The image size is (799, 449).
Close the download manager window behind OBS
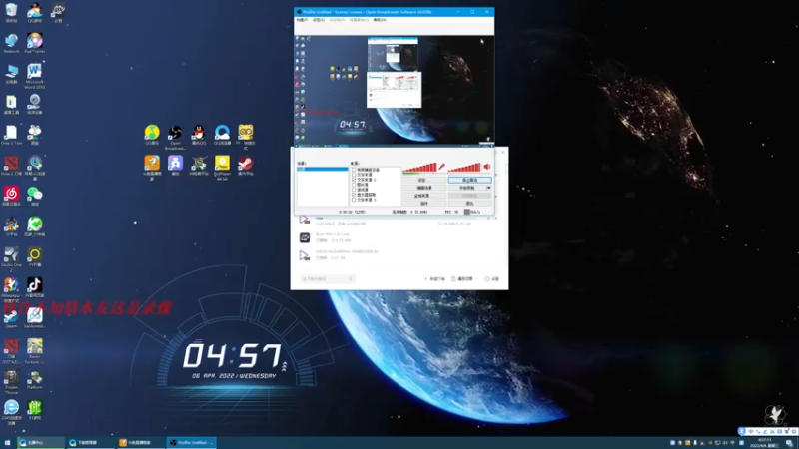tap(503, 152)
